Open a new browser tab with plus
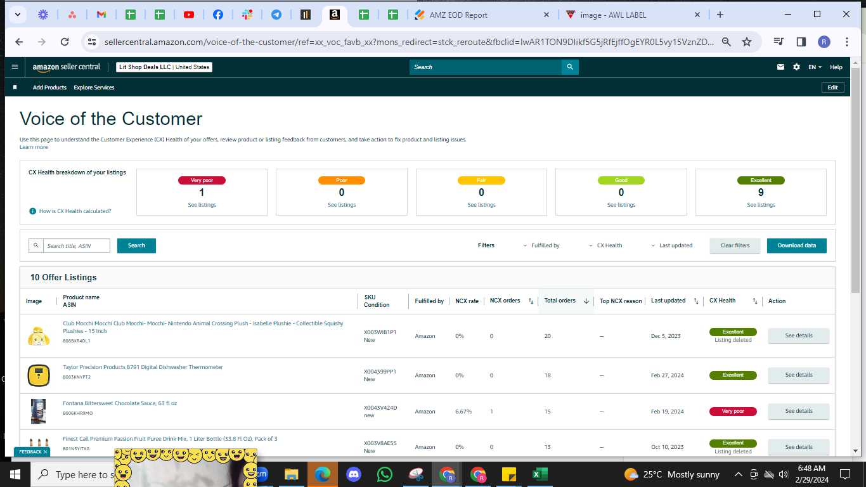Viewport: 866px width, 487px height. 720,15
